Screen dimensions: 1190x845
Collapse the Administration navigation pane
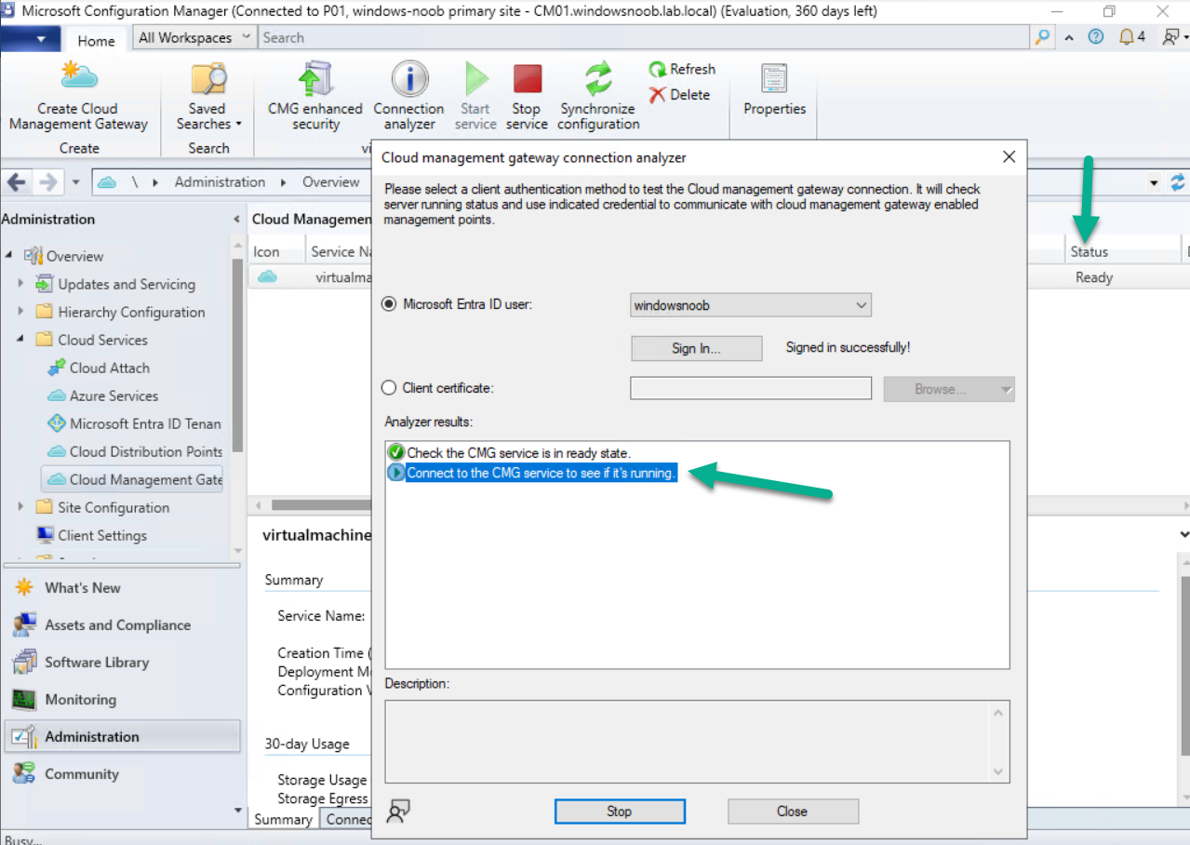coord(235,219)
